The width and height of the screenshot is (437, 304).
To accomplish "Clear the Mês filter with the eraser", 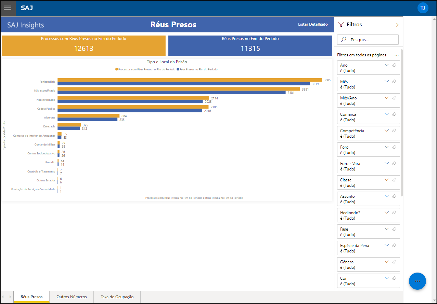I will coord(394,81).
